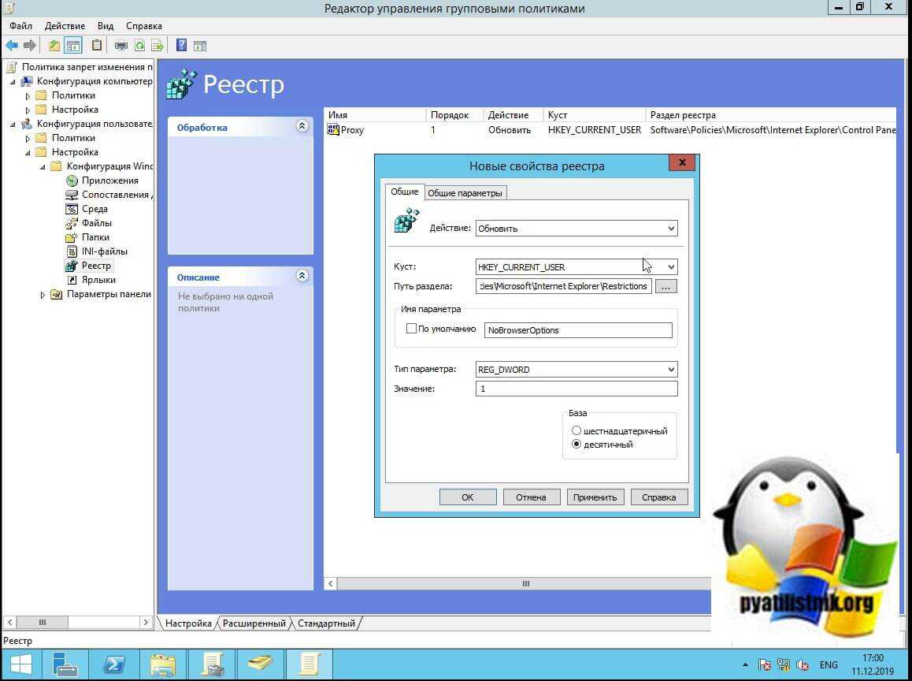Viewport: 912px width, 681px height.
Task: Click the Refresh toolbar icon
Action: 139,45
